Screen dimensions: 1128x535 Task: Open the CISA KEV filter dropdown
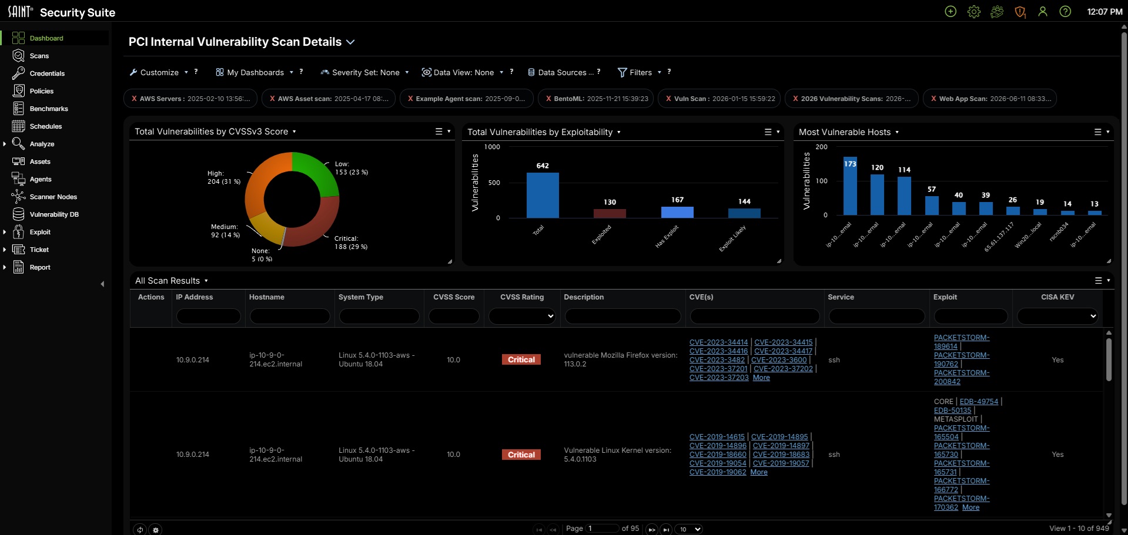coord(1057,316)
